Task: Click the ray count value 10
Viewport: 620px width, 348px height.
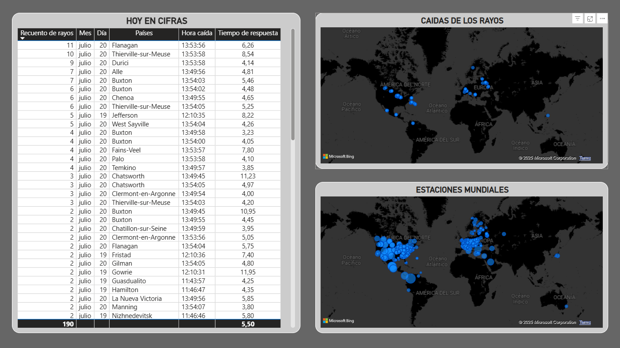Action: pos(47,54)
